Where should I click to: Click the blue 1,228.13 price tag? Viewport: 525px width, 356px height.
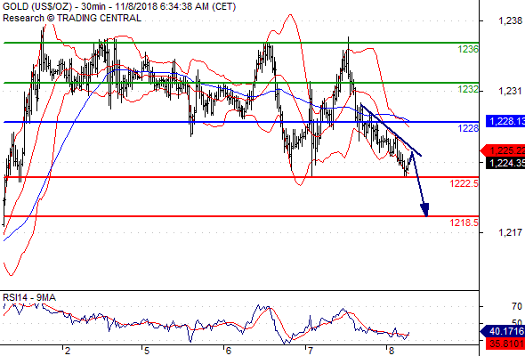505,121
